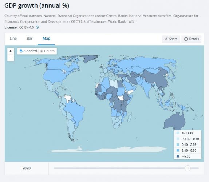Open the Line chart tab

pyautogui.click(x=13, y=39)
